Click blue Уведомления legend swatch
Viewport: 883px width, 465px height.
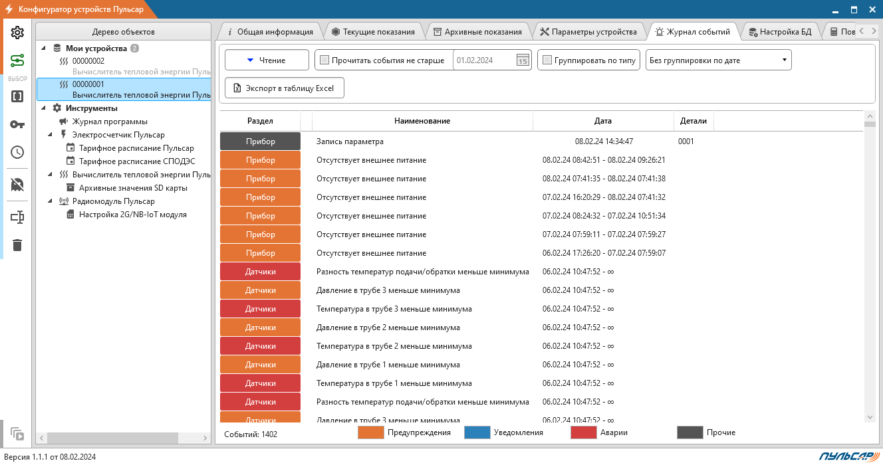[477, 432]
